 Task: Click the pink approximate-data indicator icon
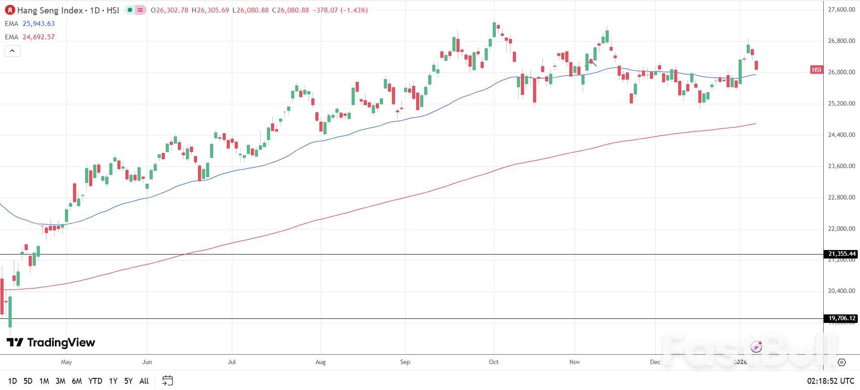point(141,10)
